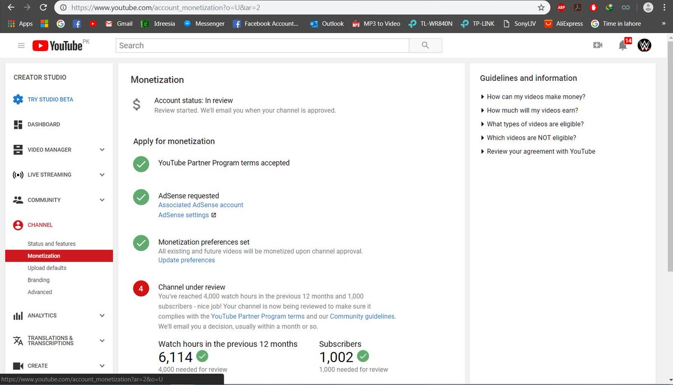Open the YouTube hamburger guide menu
This screenshot has height=385, width=673.
click(21, 45)
